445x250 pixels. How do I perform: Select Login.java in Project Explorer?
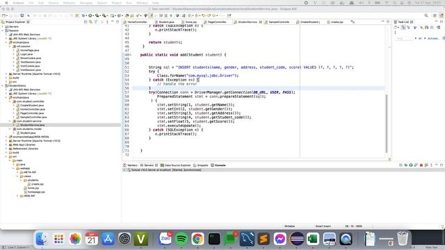tap(26, 54)
